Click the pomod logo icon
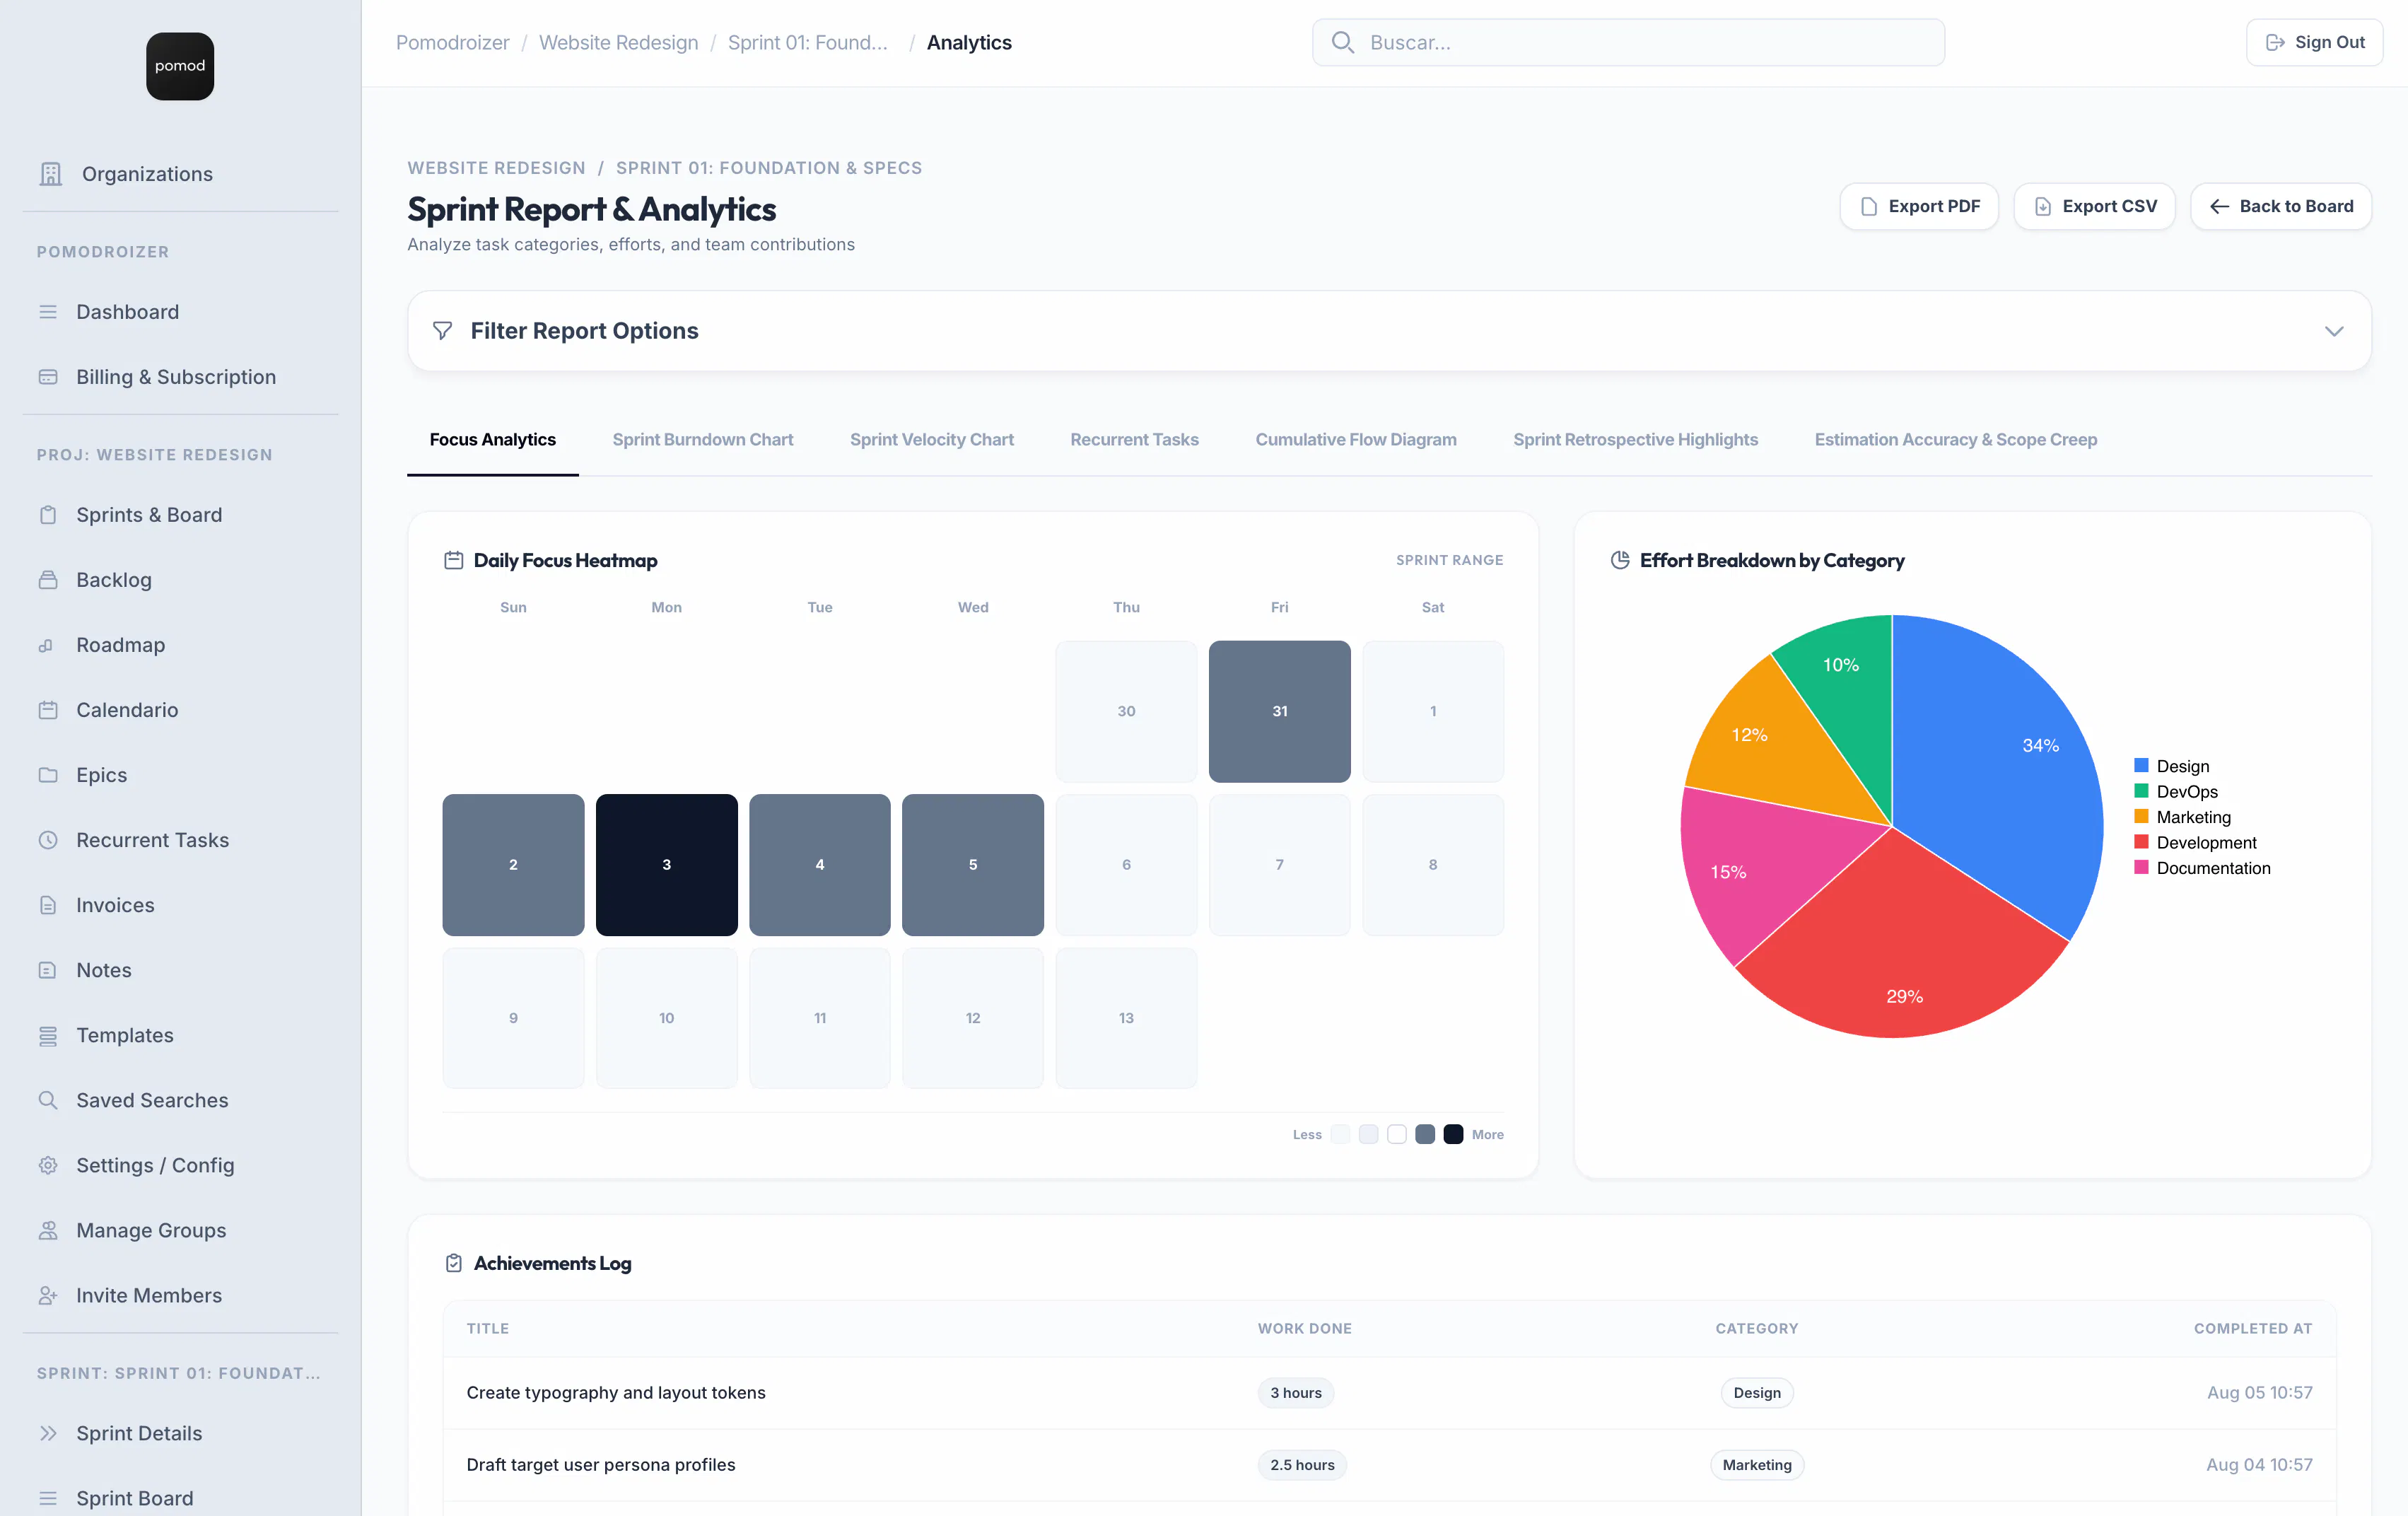 (180, 66)
